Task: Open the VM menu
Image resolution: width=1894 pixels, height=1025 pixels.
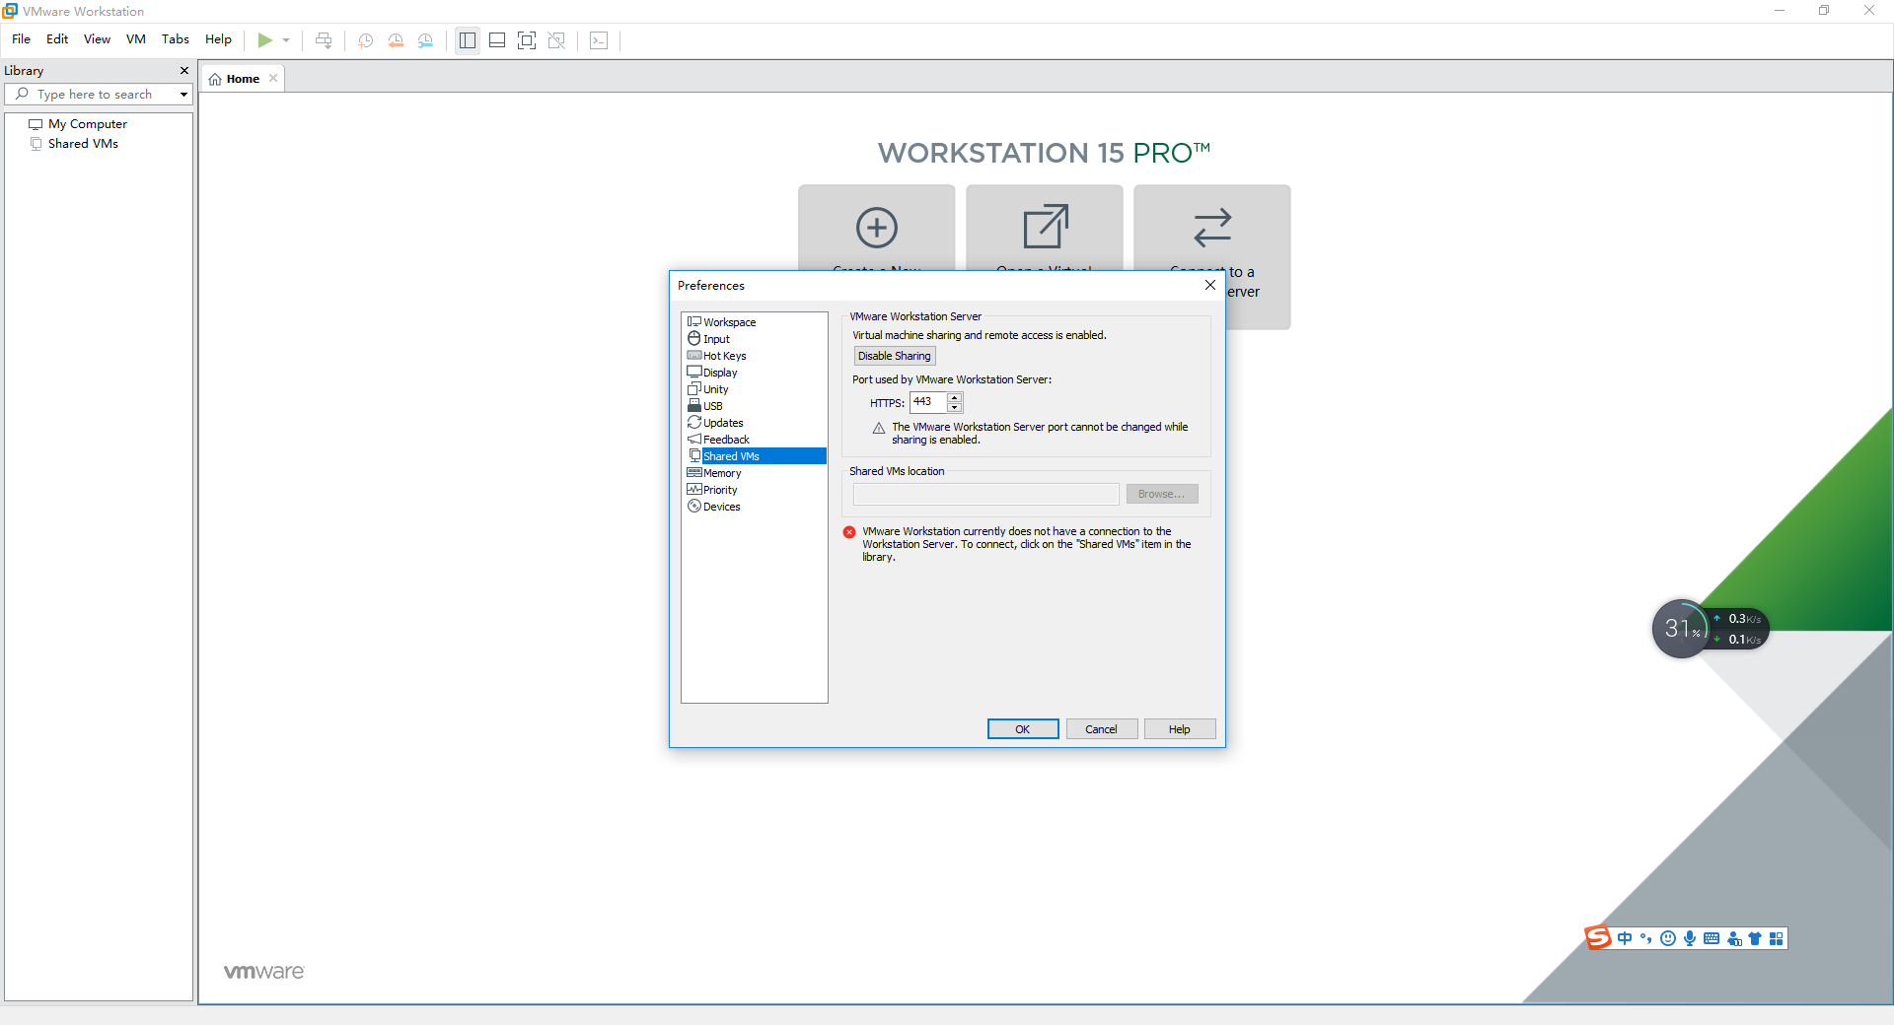Action: (x=136, y=39)
